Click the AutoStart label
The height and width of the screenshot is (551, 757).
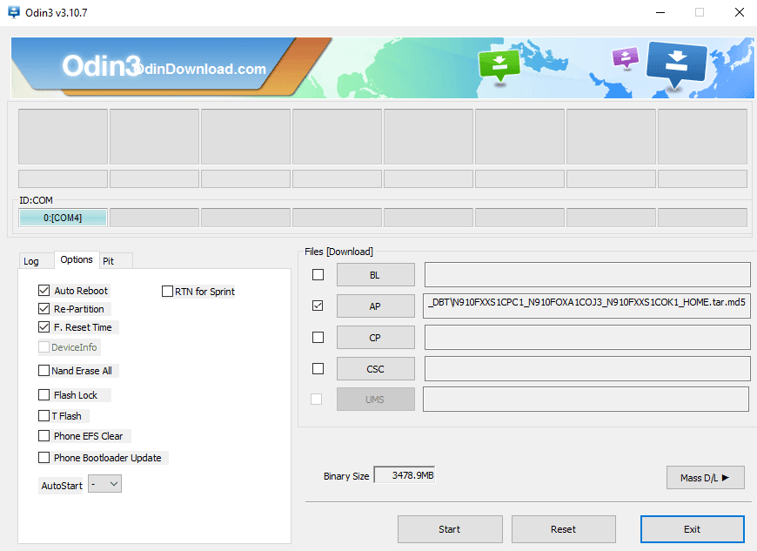coord(62,486)
